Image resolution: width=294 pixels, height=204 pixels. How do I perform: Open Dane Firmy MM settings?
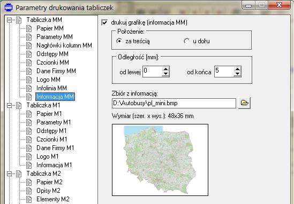click(x=56, y=71)
